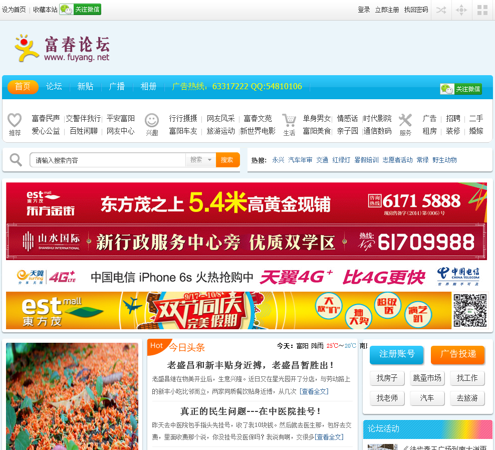This screenshot has width=495, height=450.
Task: Click the 东方茂之上 5.4米 red banner ad
Action: point(246,203)
